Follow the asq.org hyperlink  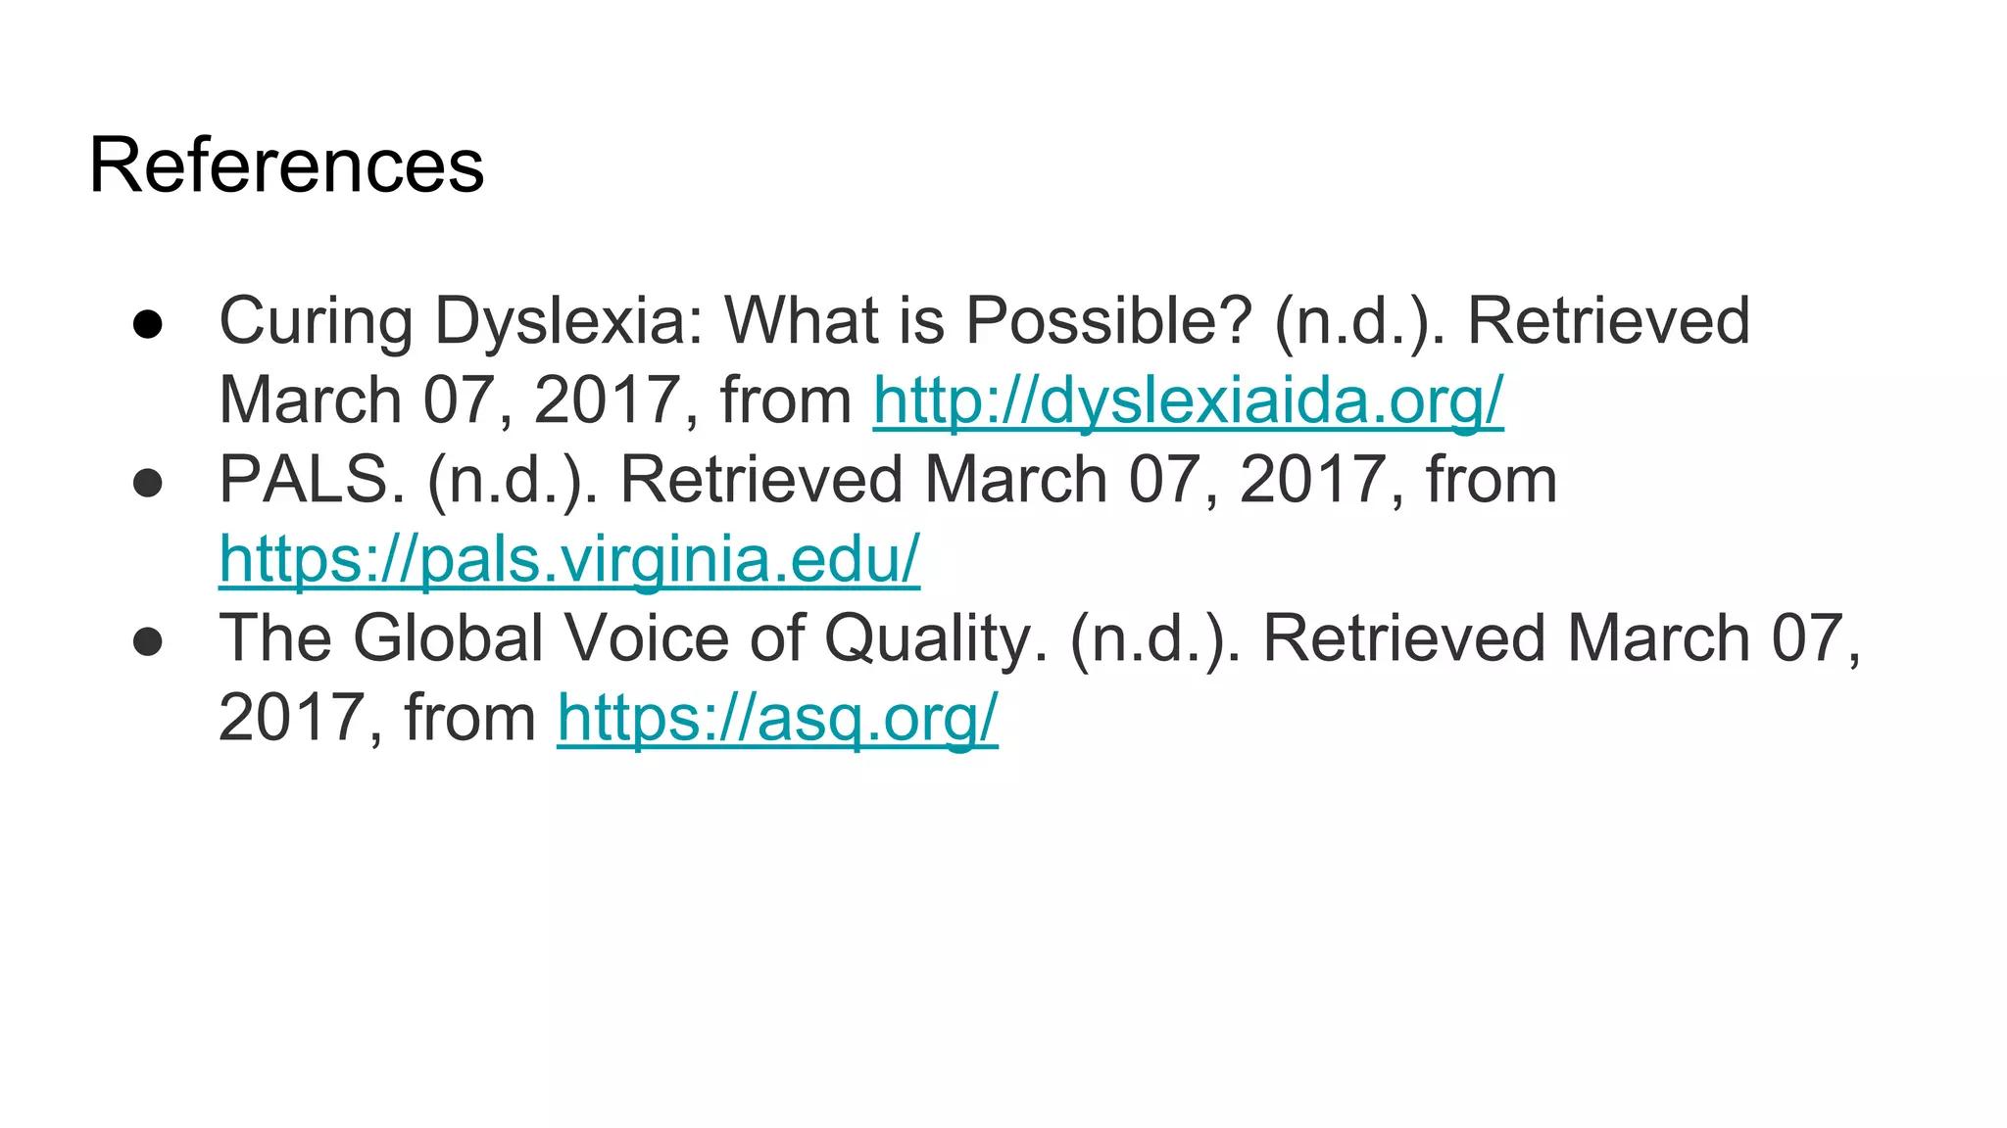[x=777, y=719]
